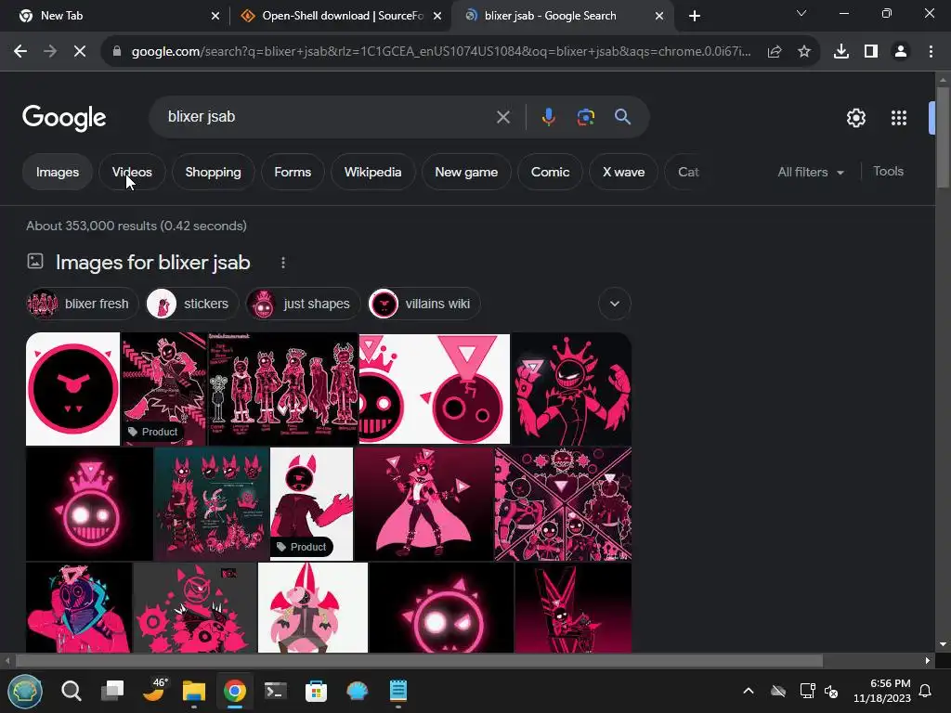Open Chrome three-dot menu
The width and height of the screenshot is (951, 713).
pyautogui.click(x=931, y=52)
